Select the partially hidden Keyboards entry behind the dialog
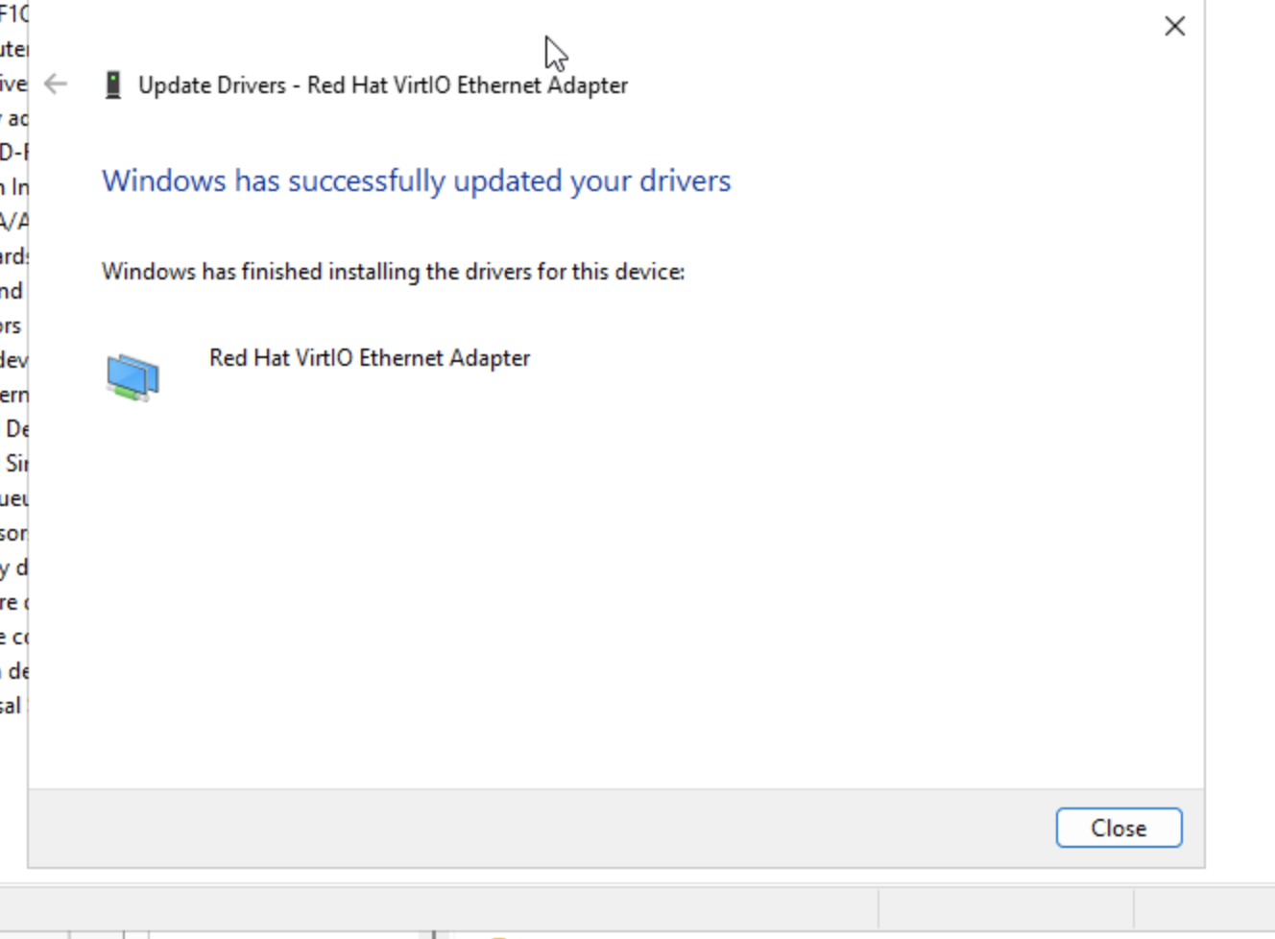Image resolution: width=1275 pixels, height=939 pixels. click(x=13, y=256)
